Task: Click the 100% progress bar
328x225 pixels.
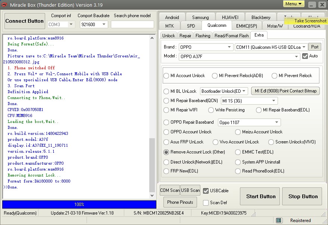Action: [79, 204]
